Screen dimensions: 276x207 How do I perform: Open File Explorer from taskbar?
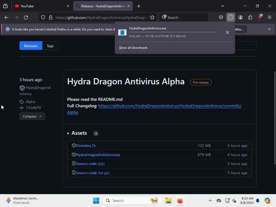pos(168,201)
